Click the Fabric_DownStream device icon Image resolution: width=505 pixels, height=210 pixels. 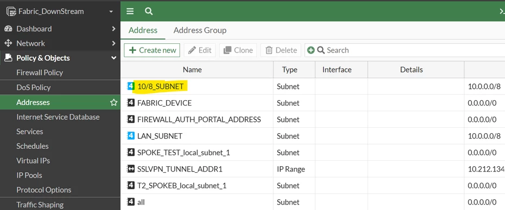tap(11, 11)
